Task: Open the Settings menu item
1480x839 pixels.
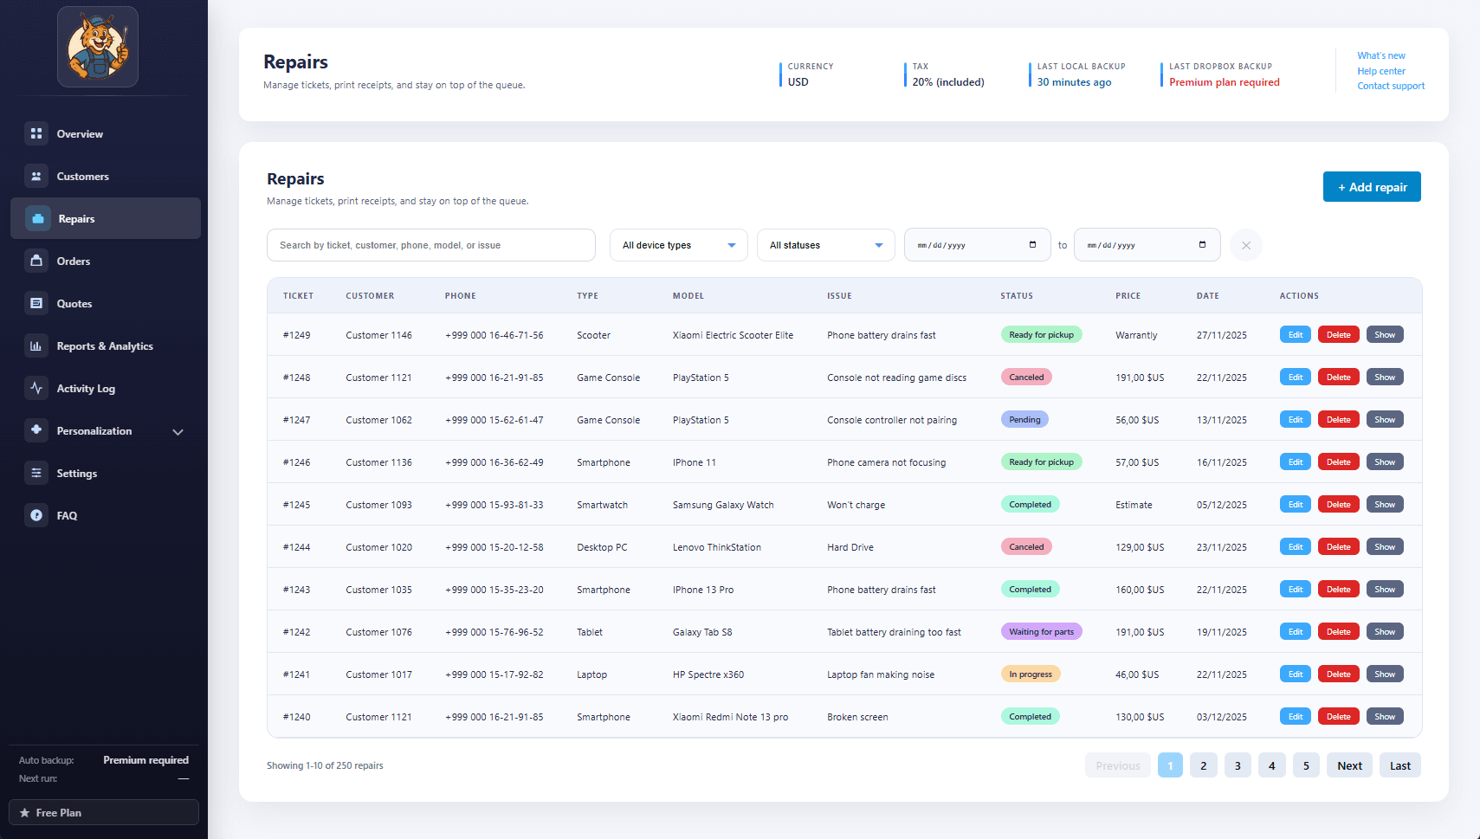Action: (77, 474)
